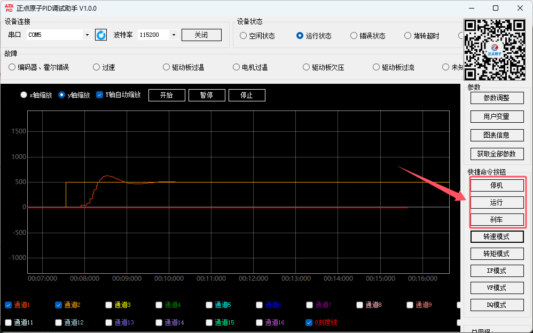The image size is (533, 333).
Task: Switch to 转矩模式
Action: click(497, 254)
